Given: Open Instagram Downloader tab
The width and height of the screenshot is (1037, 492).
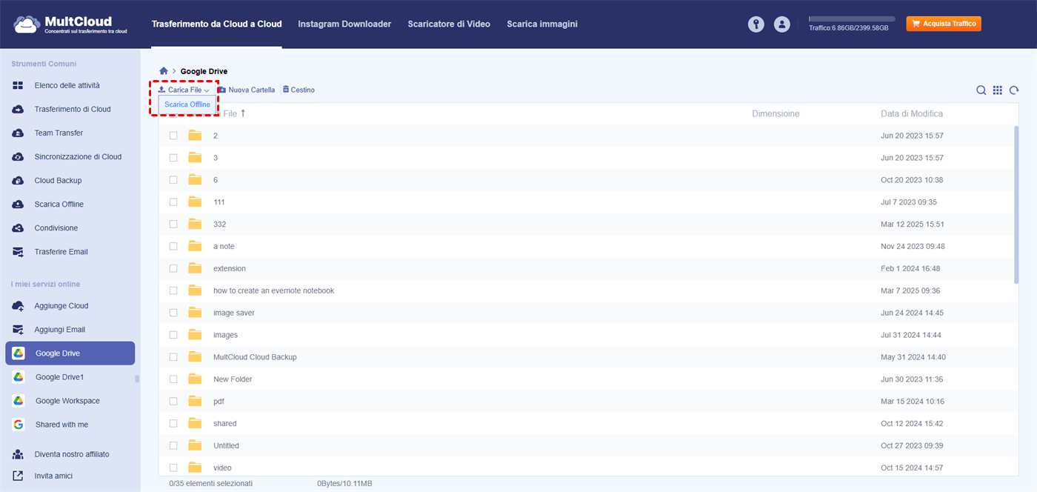Looking at the screenshot, I should (x=344, y=24).
